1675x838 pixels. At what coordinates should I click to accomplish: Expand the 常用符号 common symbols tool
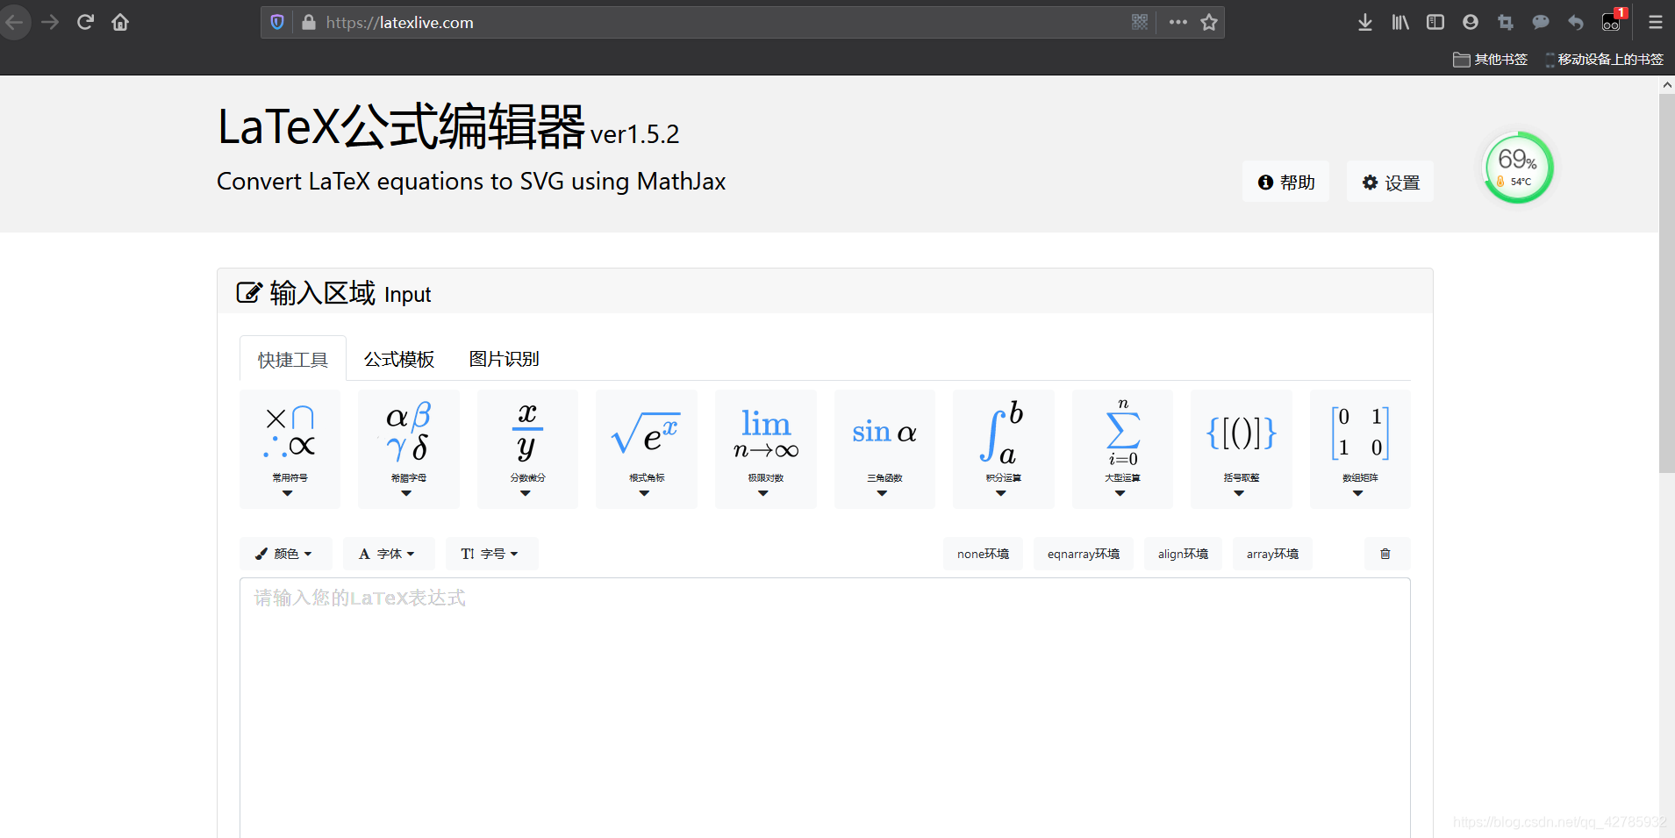(x=290, y=448)
